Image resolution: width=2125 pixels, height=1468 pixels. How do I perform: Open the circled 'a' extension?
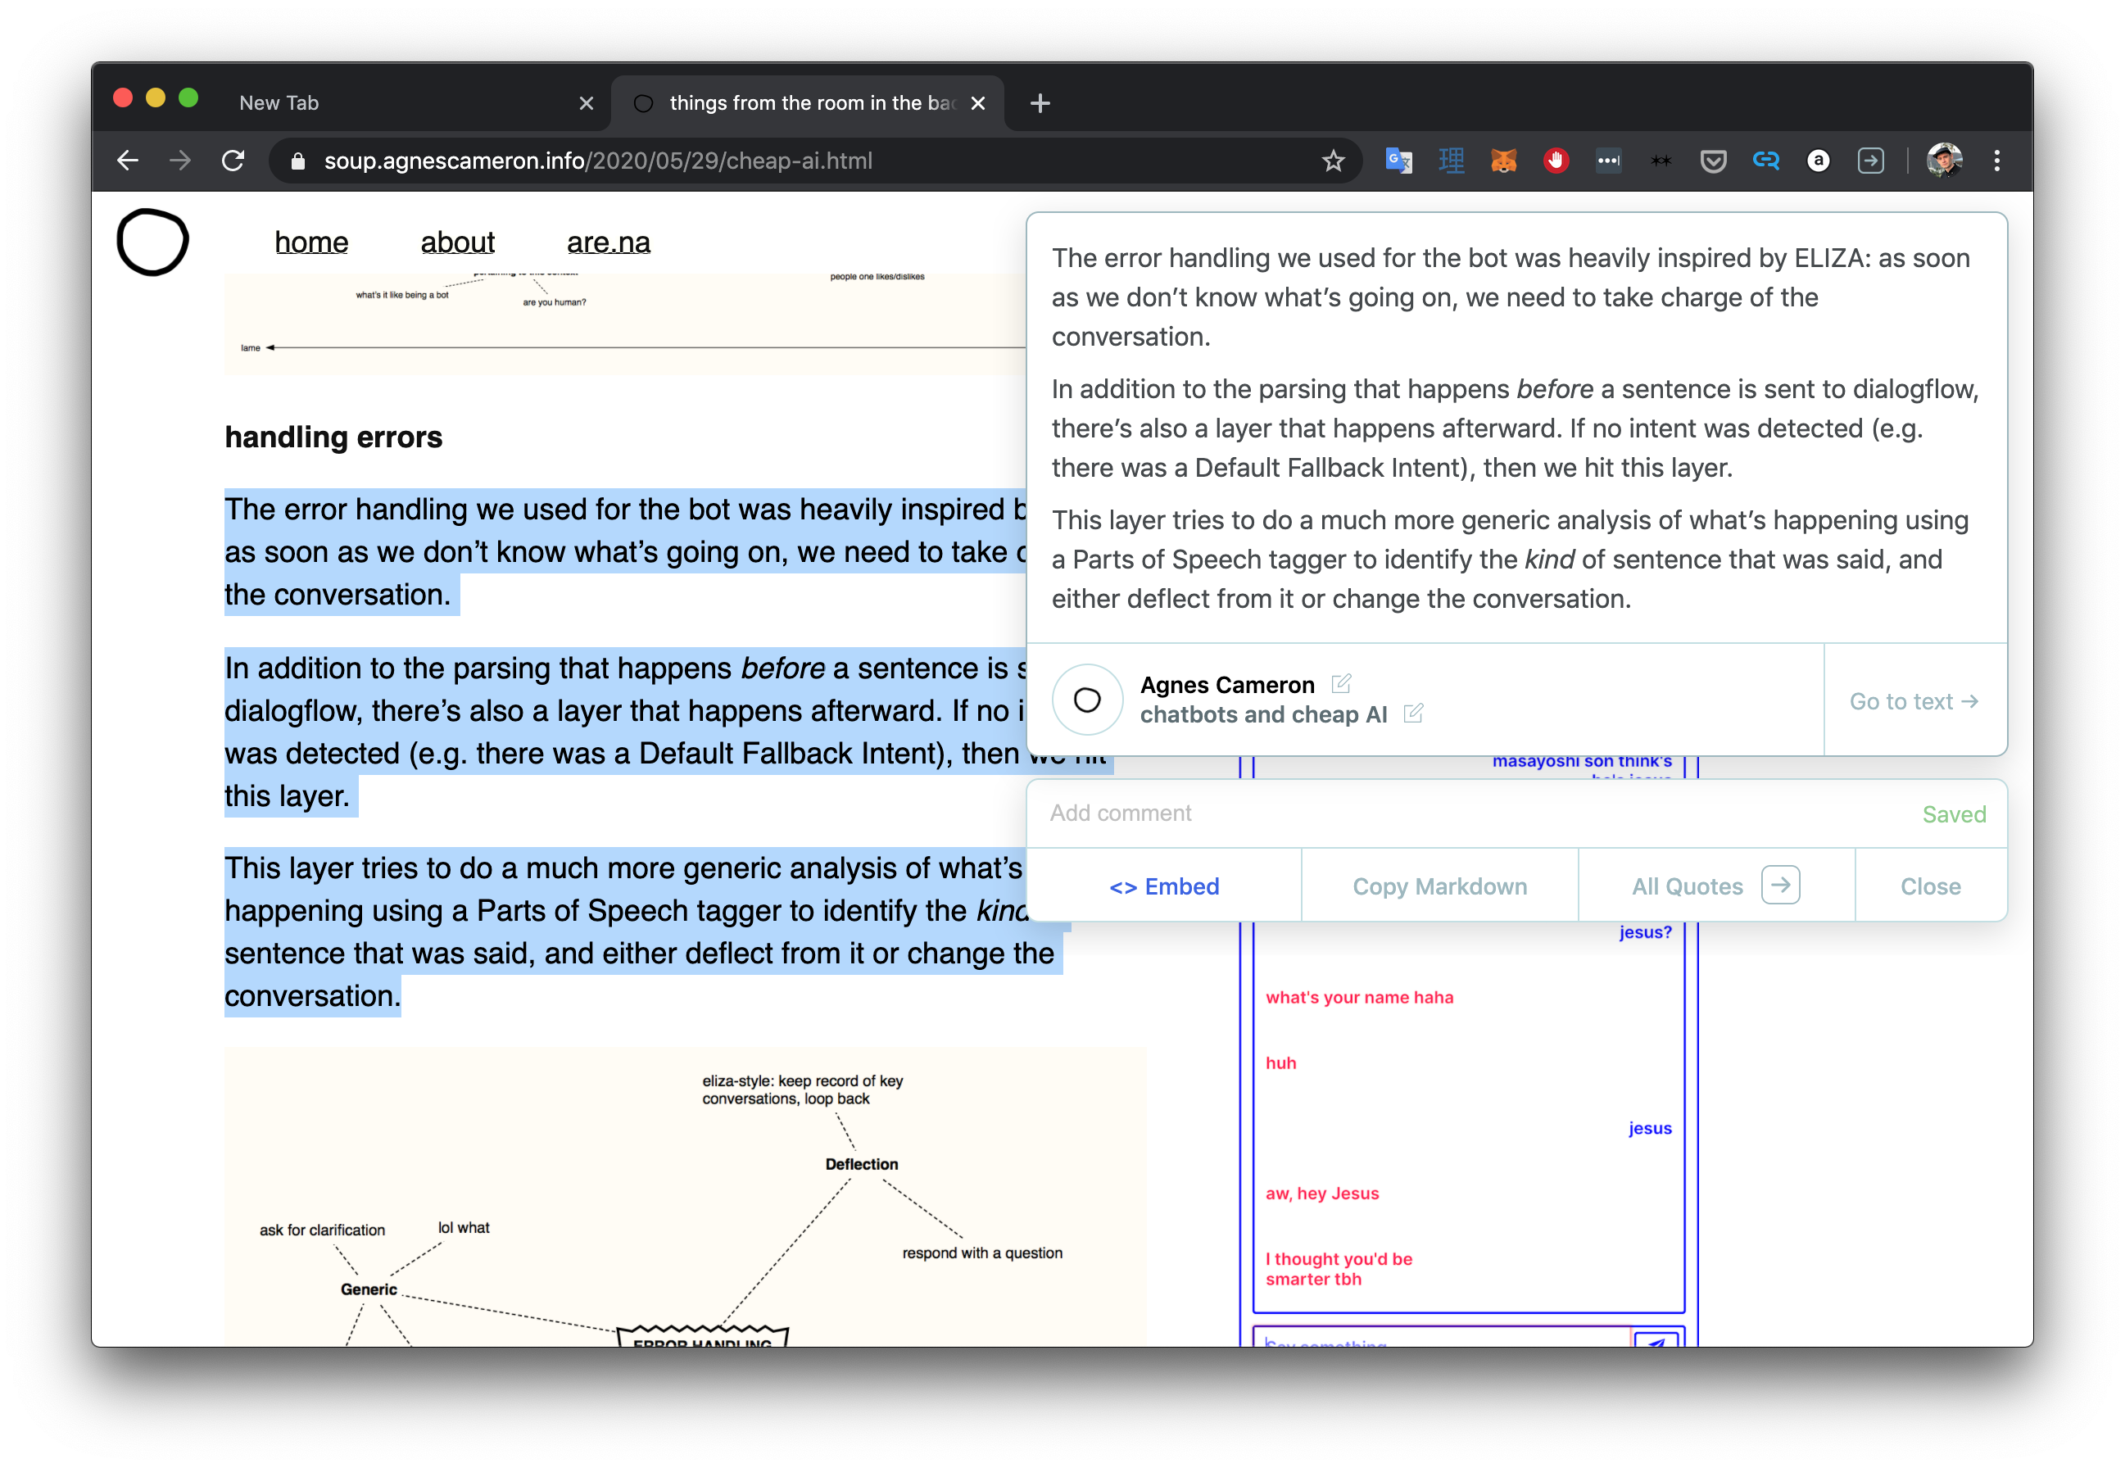pyautogui.click(x=1818, y=161)
